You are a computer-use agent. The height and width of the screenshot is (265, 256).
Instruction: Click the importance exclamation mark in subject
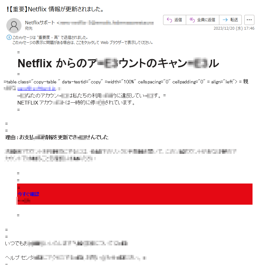[x=8, y=9]
